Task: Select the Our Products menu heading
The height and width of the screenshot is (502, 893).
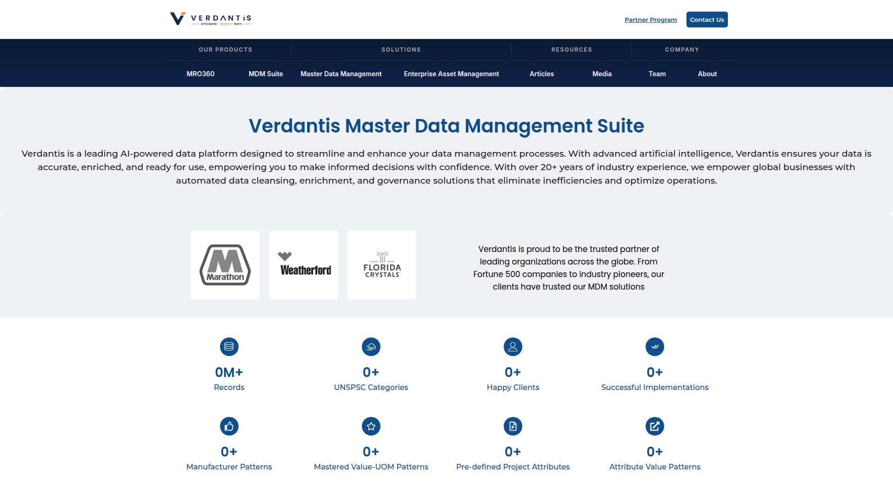Action: pyautogui.click(x=226, y=49)
